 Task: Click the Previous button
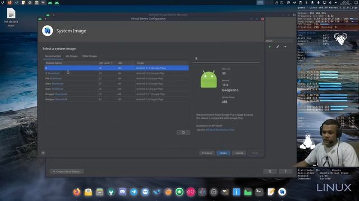(x=207, y=153)
